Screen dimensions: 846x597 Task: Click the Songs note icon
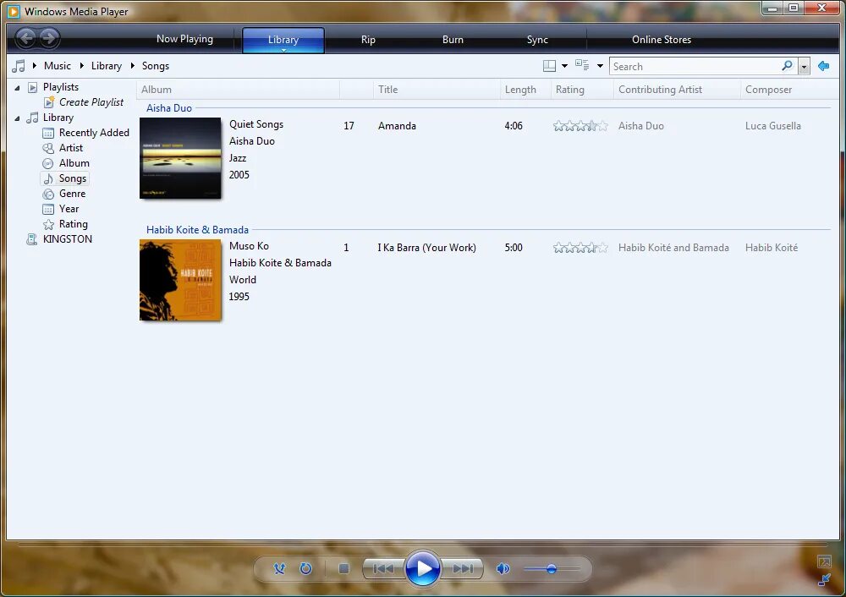(x=48, y=178)
